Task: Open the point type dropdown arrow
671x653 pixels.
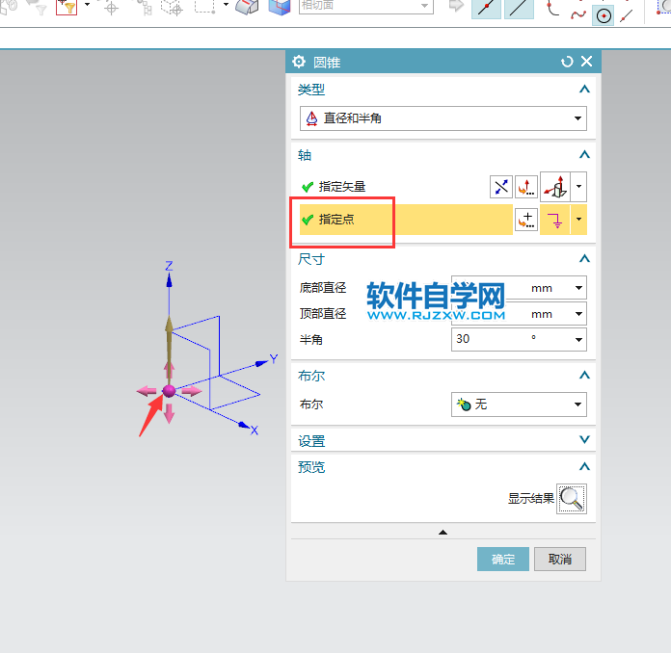Action: pyautogui.click(x=578, y=220)
